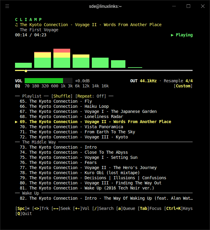Open the terminal hamburger menu
This screenshot has height=230, width=210.
pos(7,6)
